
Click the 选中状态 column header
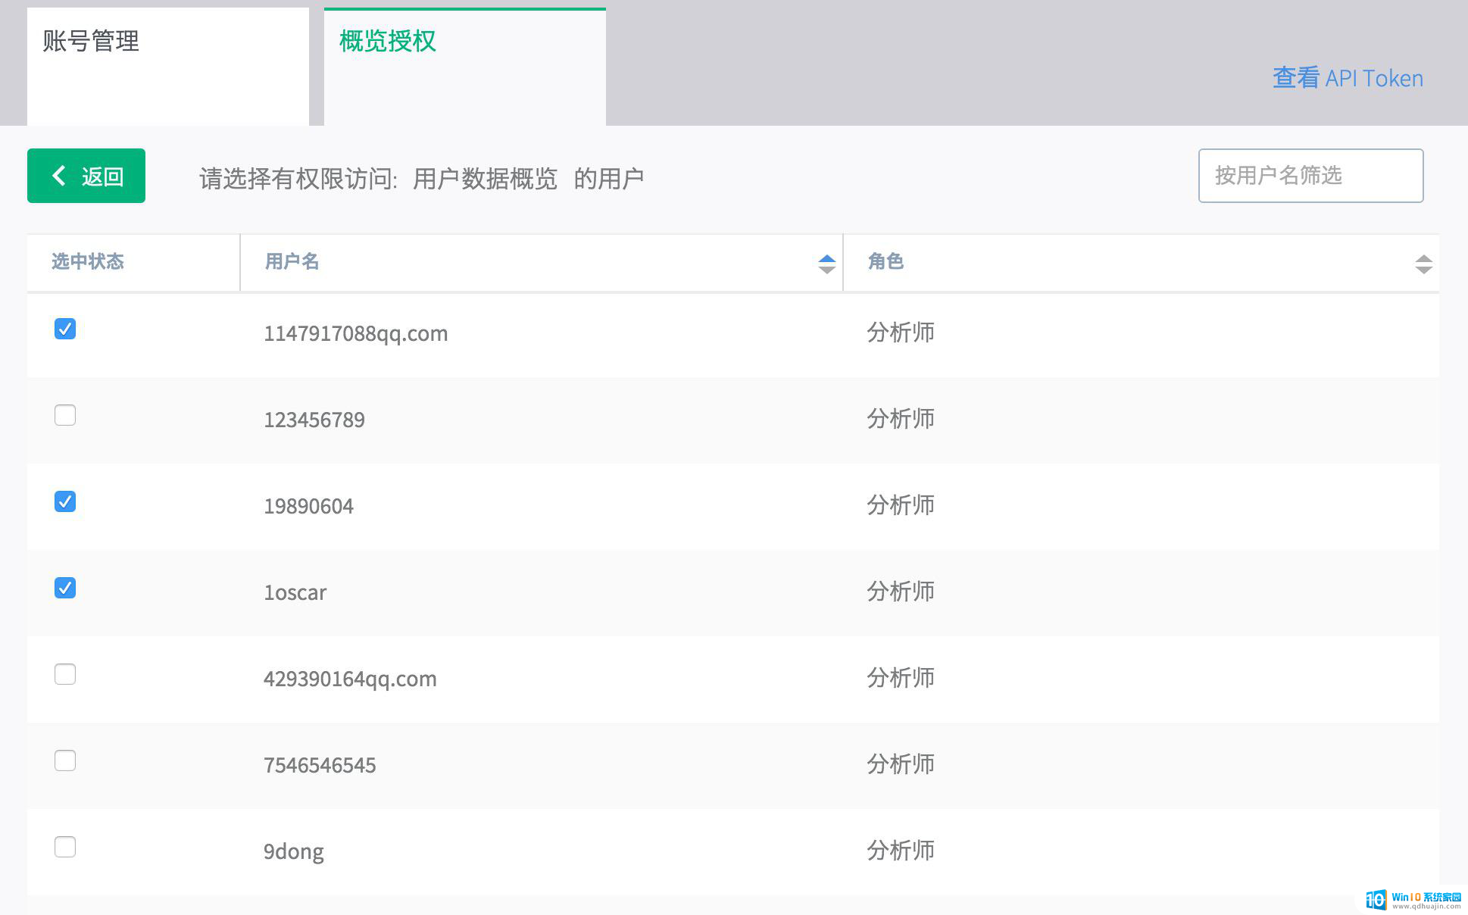[88, 262]
